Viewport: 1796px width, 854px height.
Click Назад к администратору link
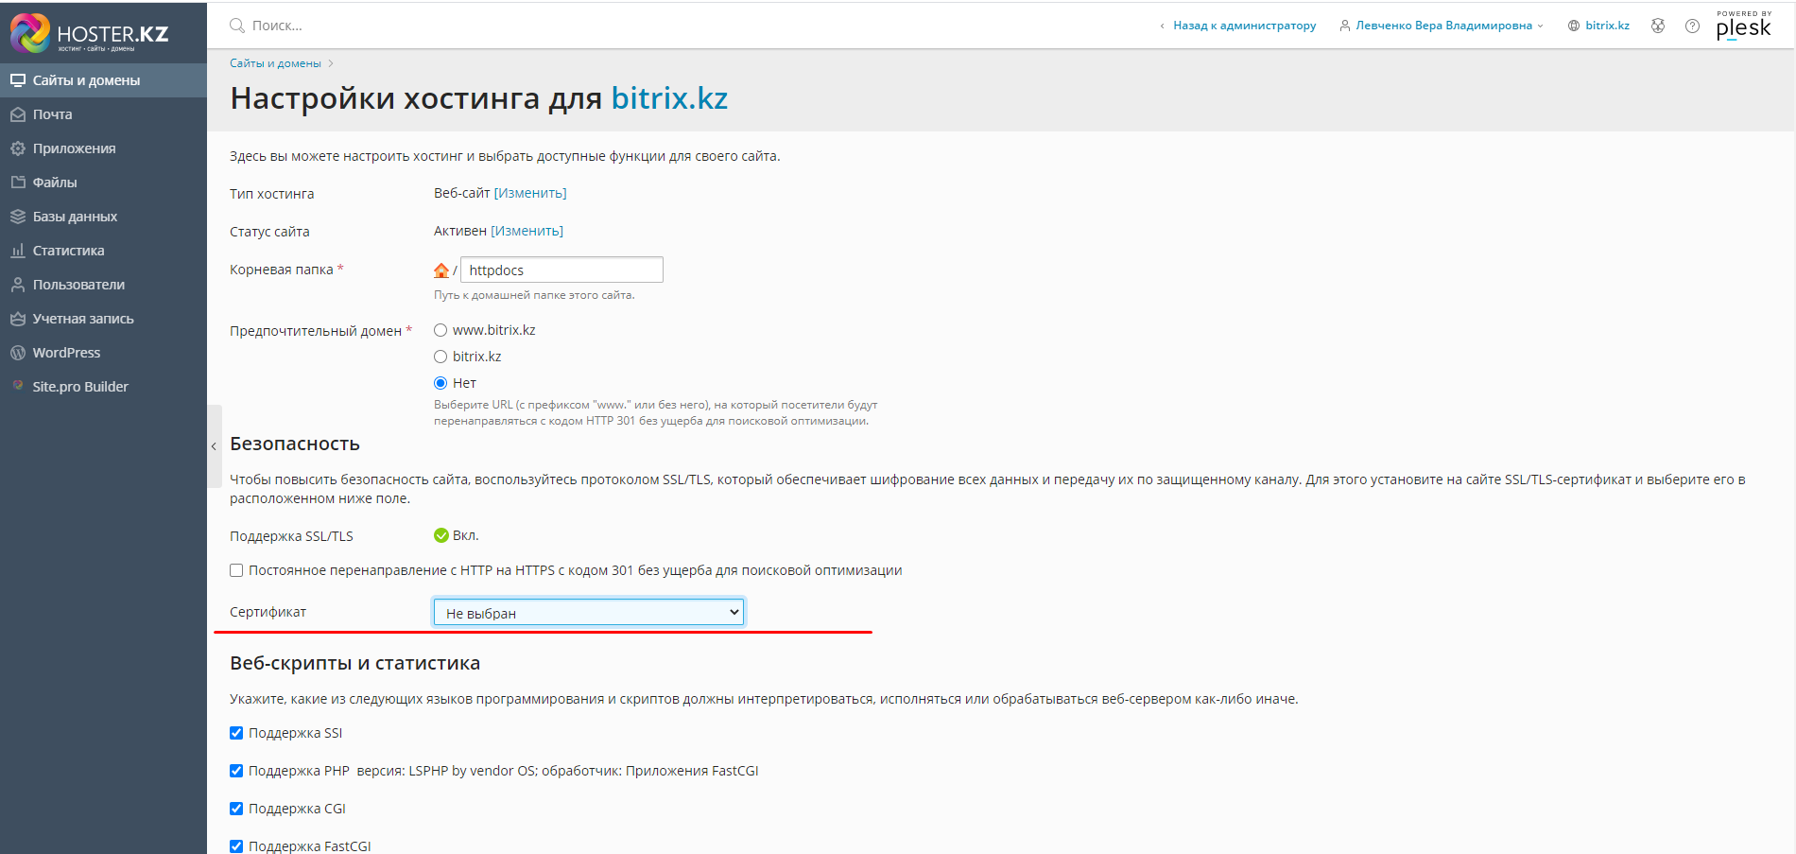pos(1244,26)
